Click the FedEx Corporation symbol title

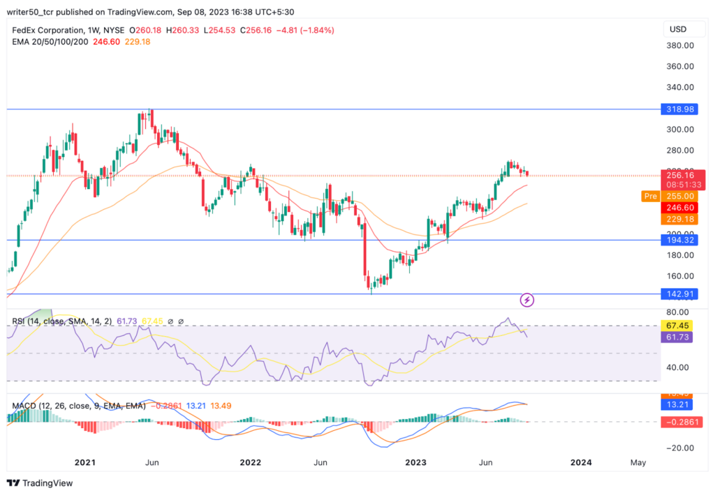(x=48, y=30)
